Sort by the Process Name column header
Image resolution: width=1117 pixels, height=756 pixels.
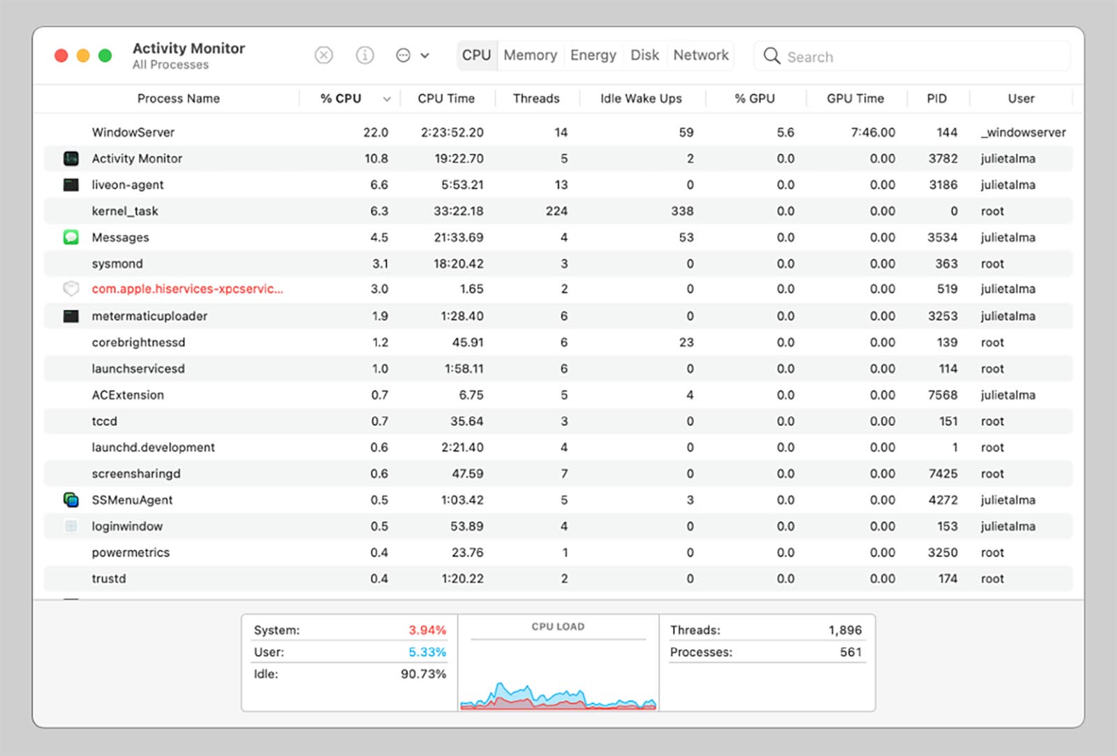pos(178,98)
